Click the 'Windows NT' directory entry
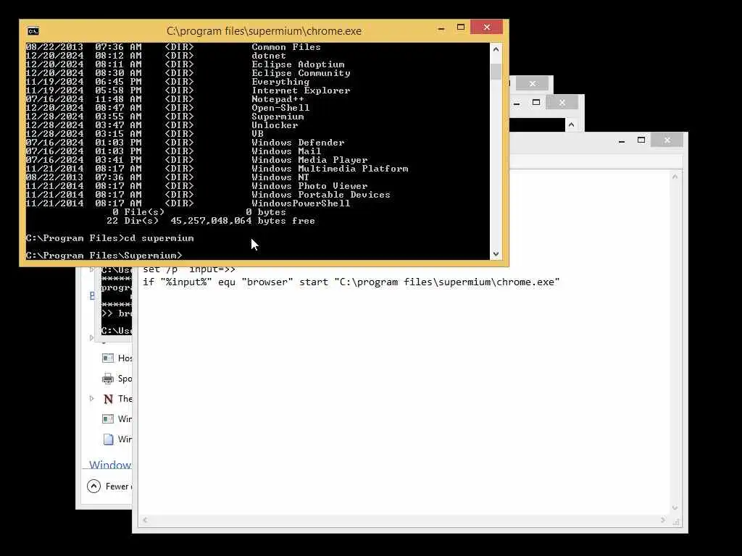 [x=280, y=177]
